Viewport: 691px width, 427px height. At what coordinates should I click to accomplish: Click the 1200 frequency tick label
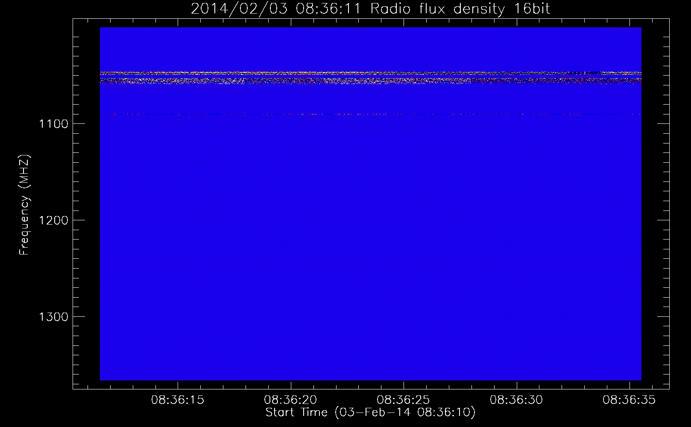tap(54, 220)
